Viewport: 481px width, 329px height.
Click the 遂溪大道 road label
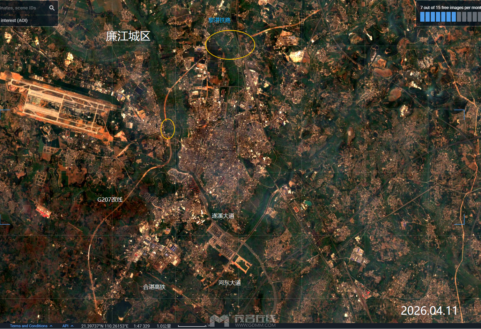(x=222, y=216)
